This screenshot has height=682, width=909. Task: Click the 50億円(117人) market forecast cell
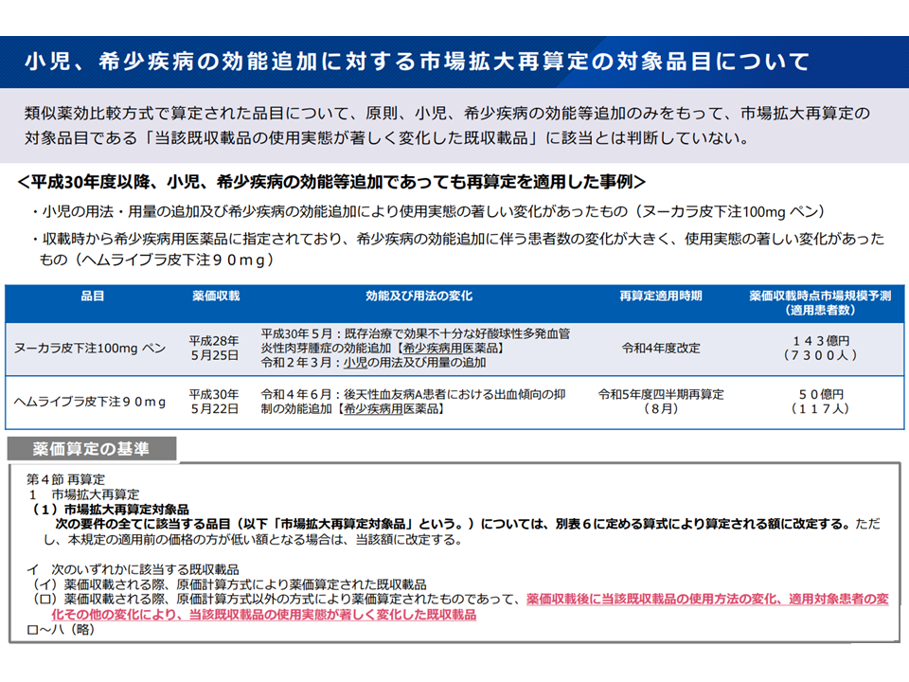point(819,402)
